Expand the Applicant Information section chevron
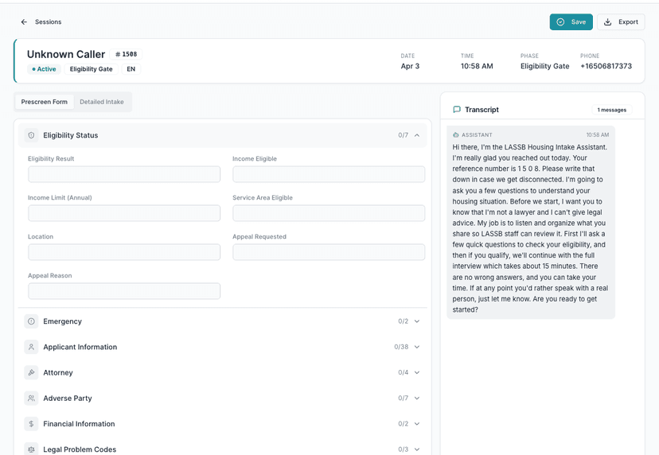Viewport: 659px width, 455px height. click(417, 347)
